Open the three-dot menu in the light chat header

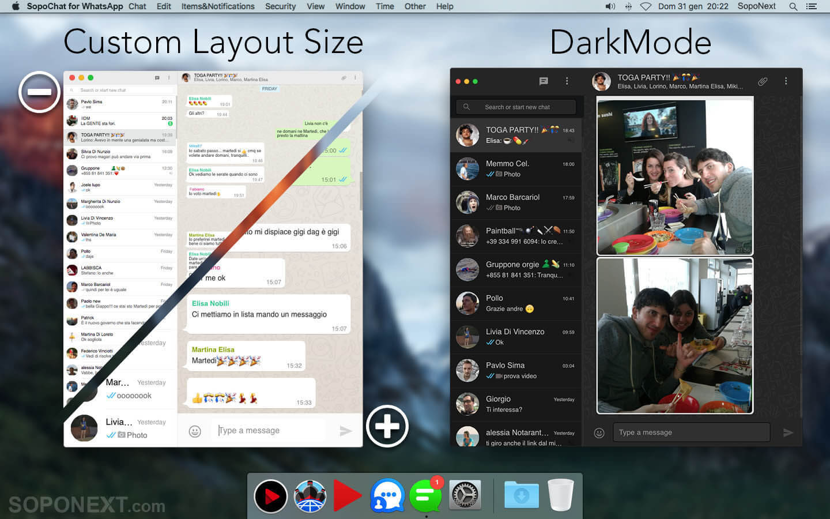pos(355,78)
